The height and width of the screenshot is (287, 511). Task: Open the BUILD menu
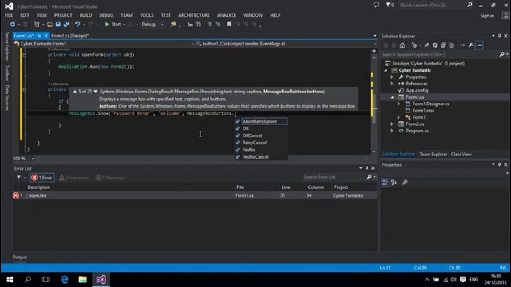pyautogui.click(x=85, y=15)
